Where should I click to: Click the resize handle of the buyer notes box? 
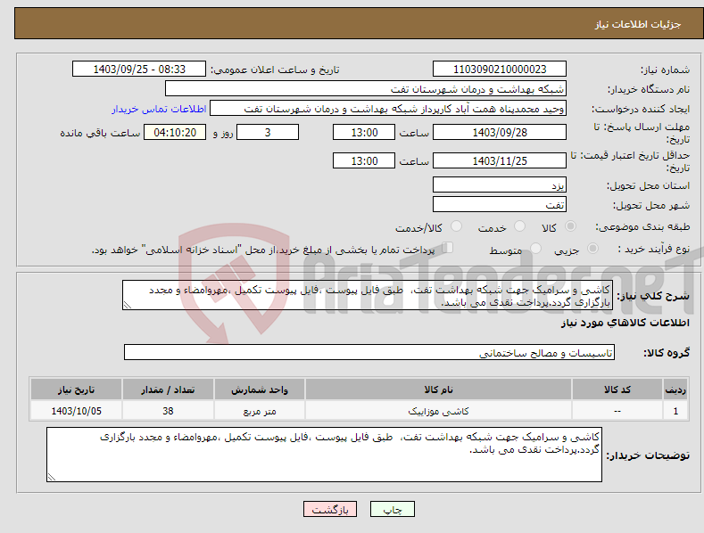(52, 477)
